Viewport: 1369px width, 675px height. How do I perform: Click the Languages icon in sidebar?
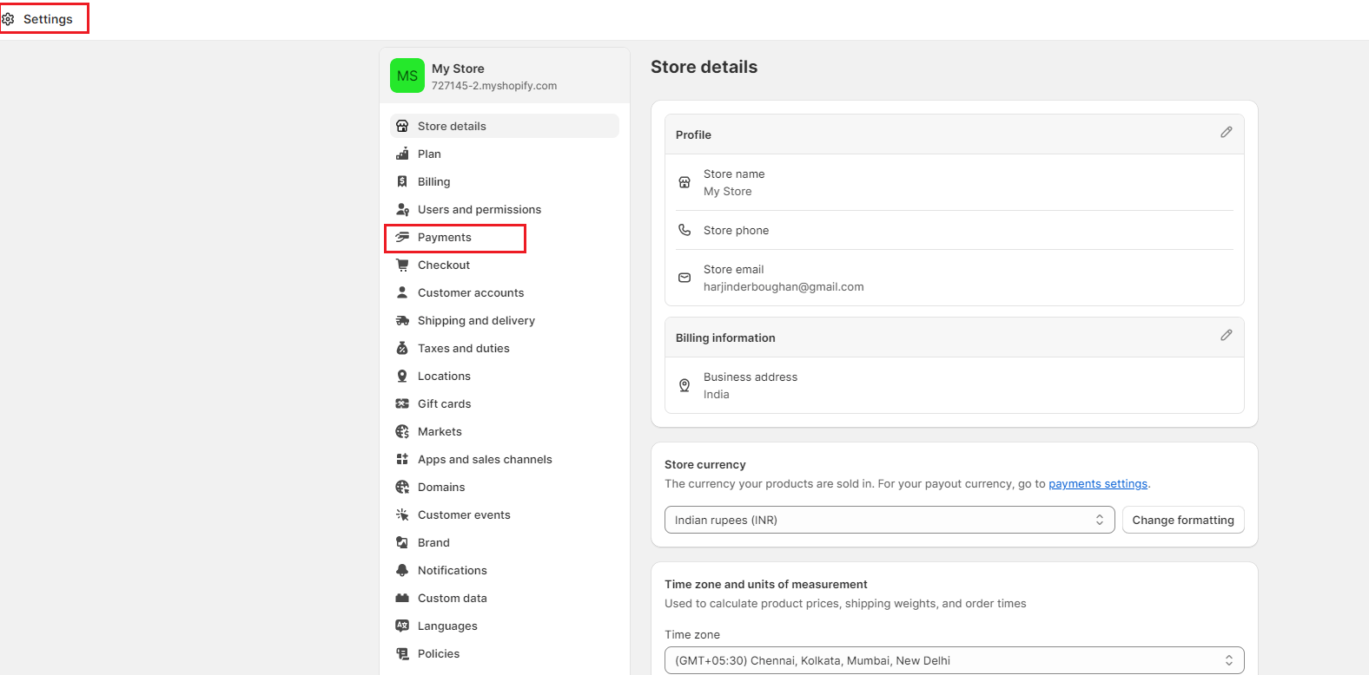[402, 626]
